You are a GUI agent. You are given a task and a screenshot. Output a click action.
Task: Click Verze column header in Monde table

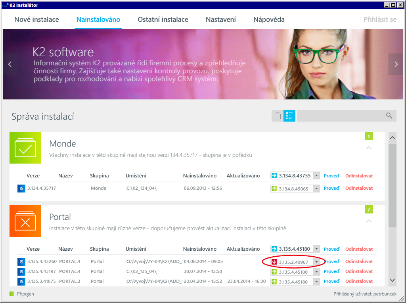pyautogui.click(x=33, y=176)
